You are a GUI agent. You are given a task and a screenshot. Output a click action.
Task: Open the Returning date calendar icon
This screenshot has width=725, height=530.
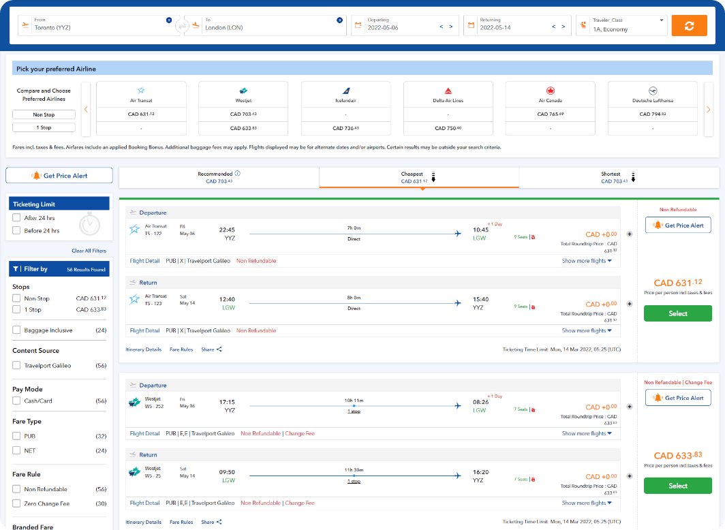point(471,25)
